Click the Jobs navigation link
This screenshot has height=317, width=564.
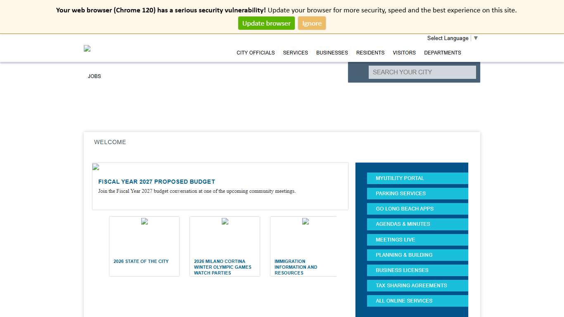click(x=94, y=76)
